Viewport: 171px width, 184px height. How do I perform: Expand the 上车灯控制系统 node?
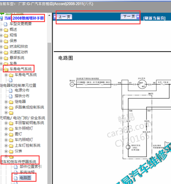(6, 146)
